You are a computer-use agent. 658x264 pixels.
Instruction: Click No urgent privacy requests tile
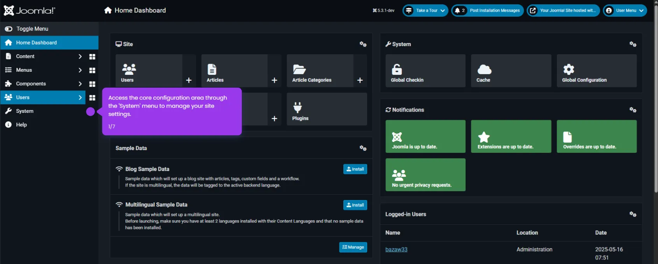(425, 175)
